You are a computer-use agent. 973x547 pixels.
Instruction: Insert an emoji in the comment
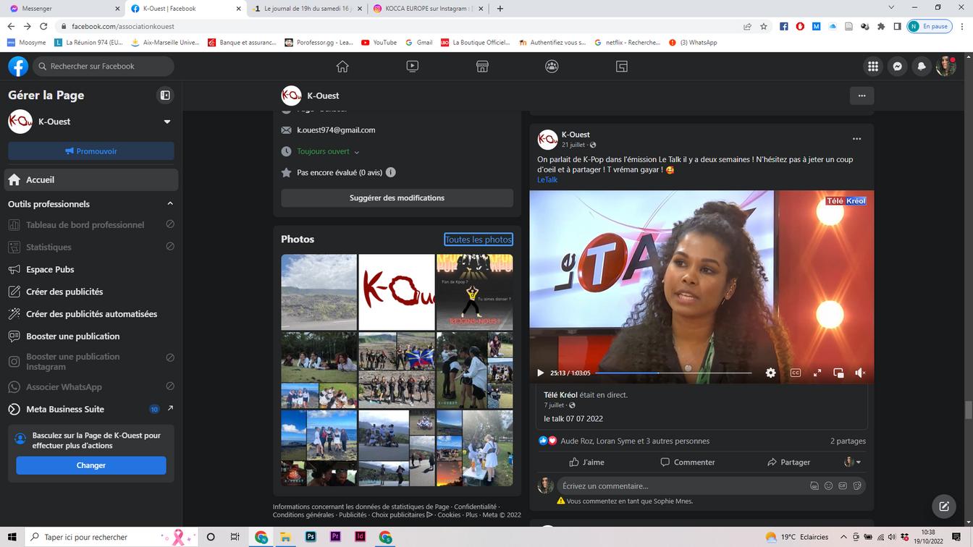(828, 486)
